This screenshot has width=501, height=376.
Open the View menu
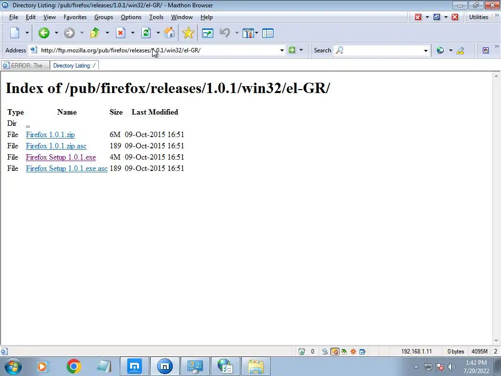[49, 17]
